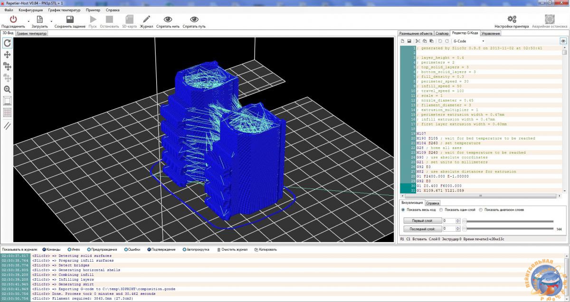Click the Аварийная остановка emergency stop
Viewport: 570px width, 302px height.
point(550,19)
